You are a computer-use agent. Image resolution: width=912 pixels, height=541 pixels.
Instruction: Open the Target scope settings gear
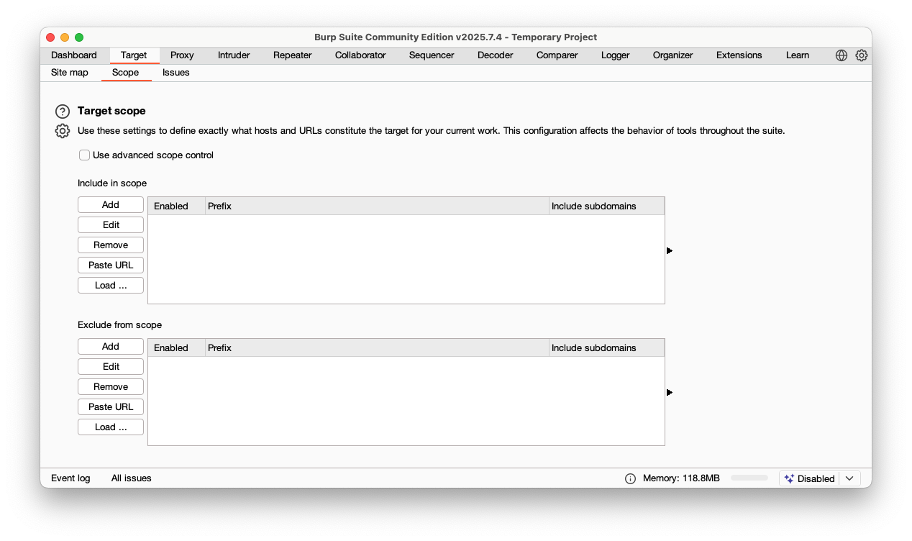[x=63, y=131]
